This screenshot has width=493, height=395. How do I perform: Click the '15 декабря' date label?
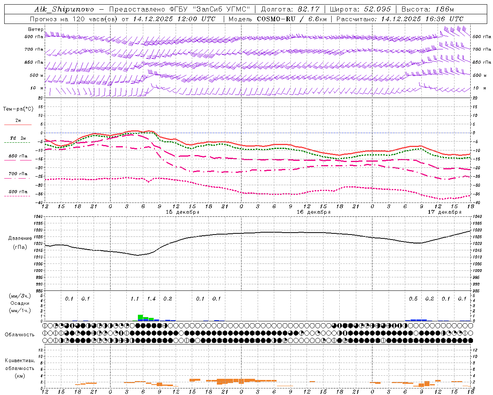pos(183,212)
